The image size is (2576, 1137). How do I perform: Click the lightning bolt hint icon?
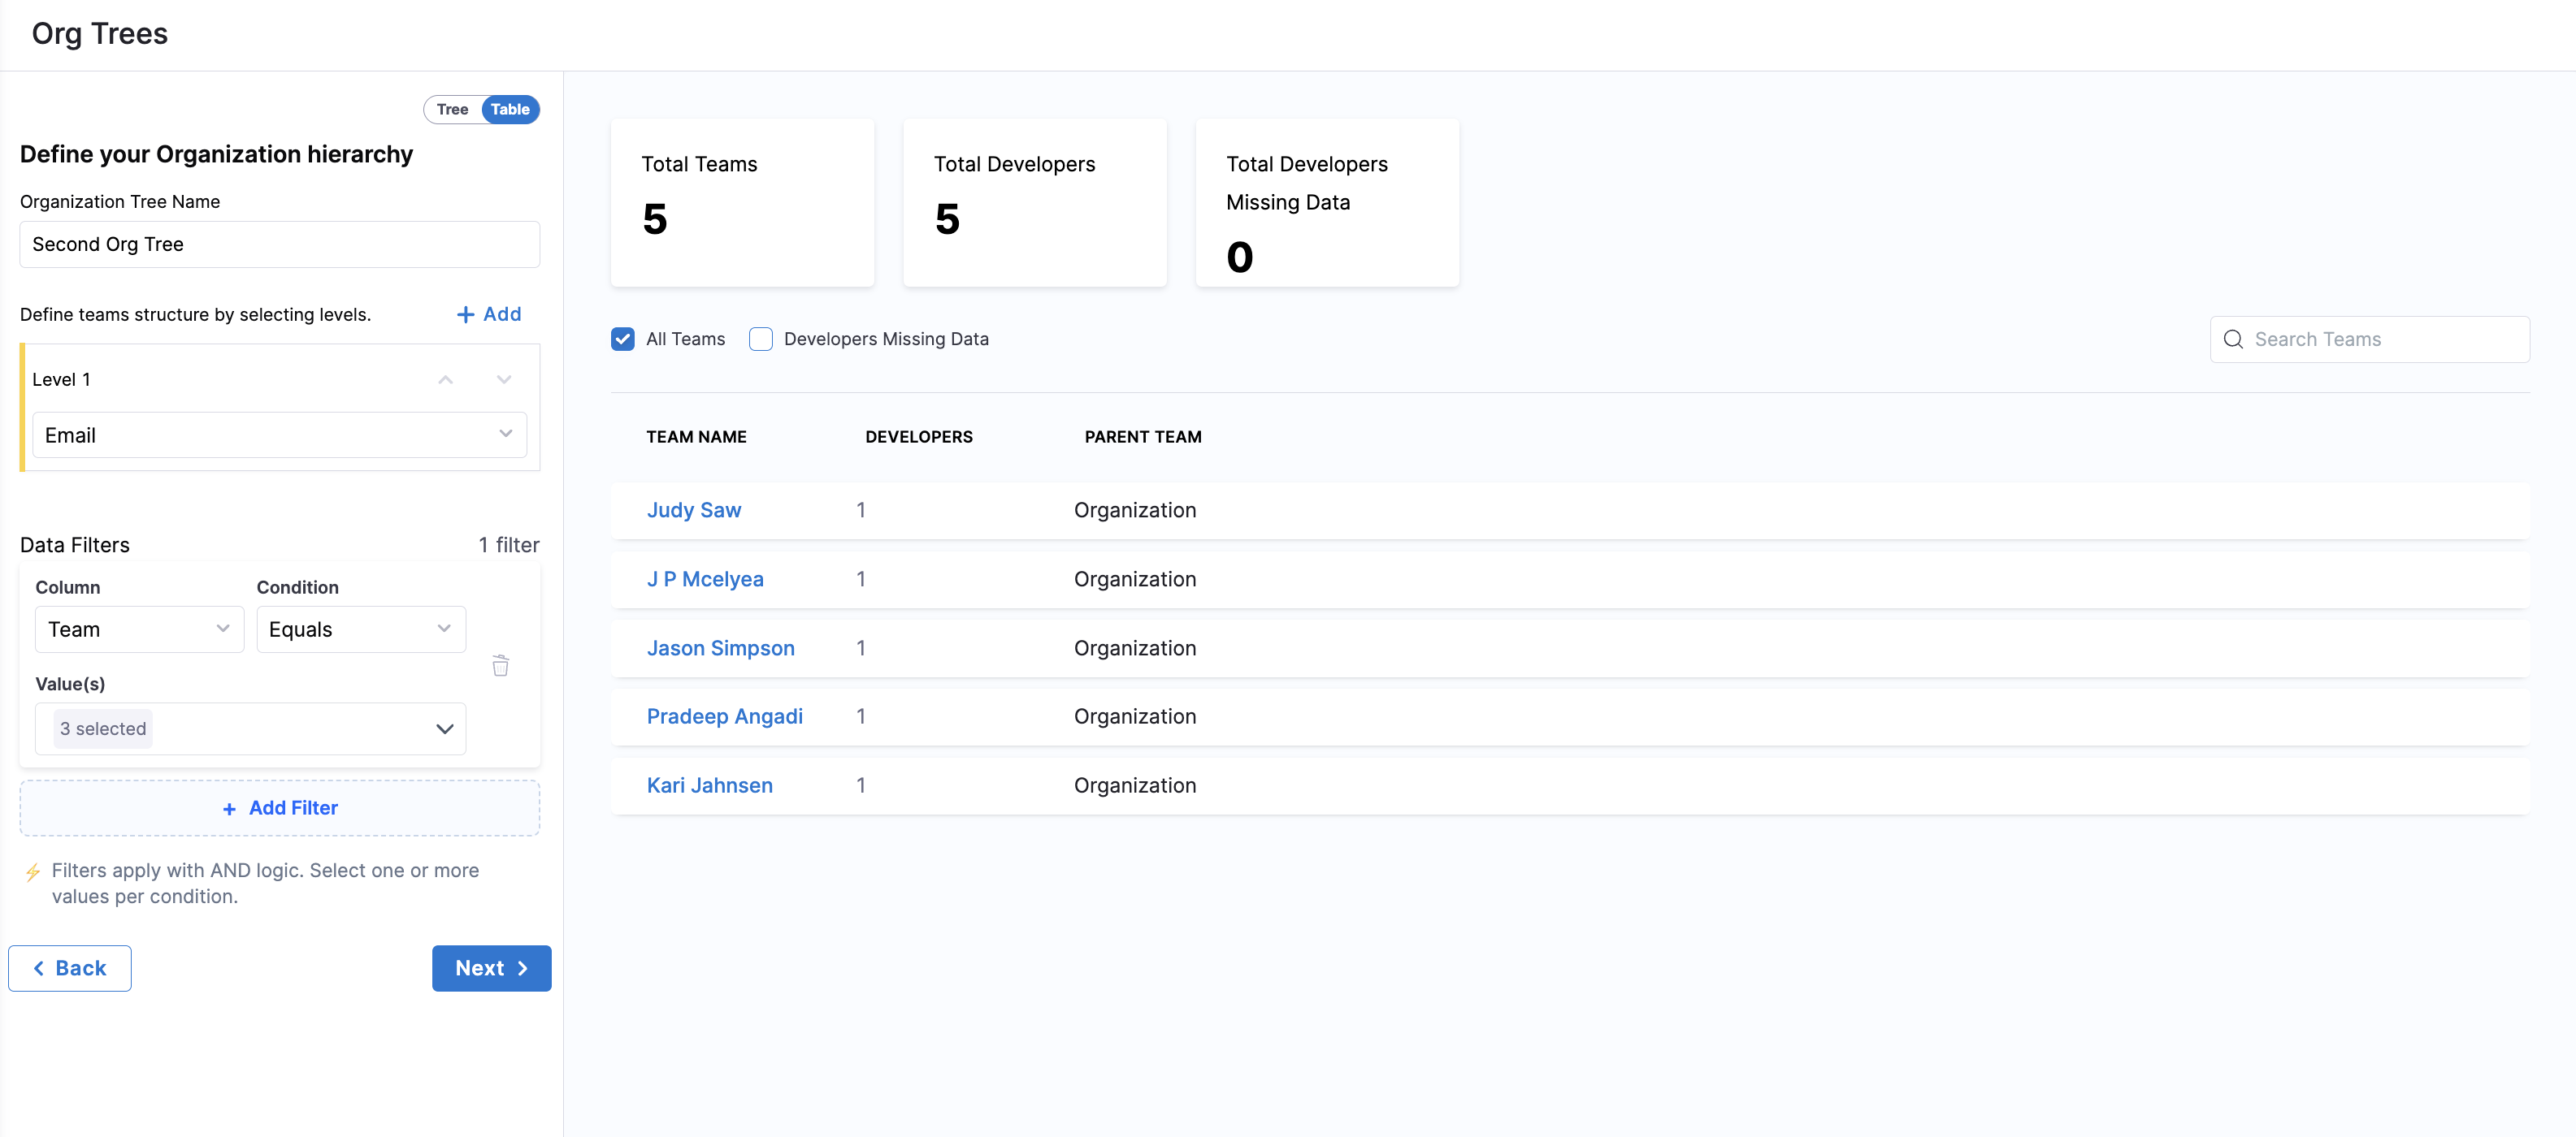[x=33, y=872]
